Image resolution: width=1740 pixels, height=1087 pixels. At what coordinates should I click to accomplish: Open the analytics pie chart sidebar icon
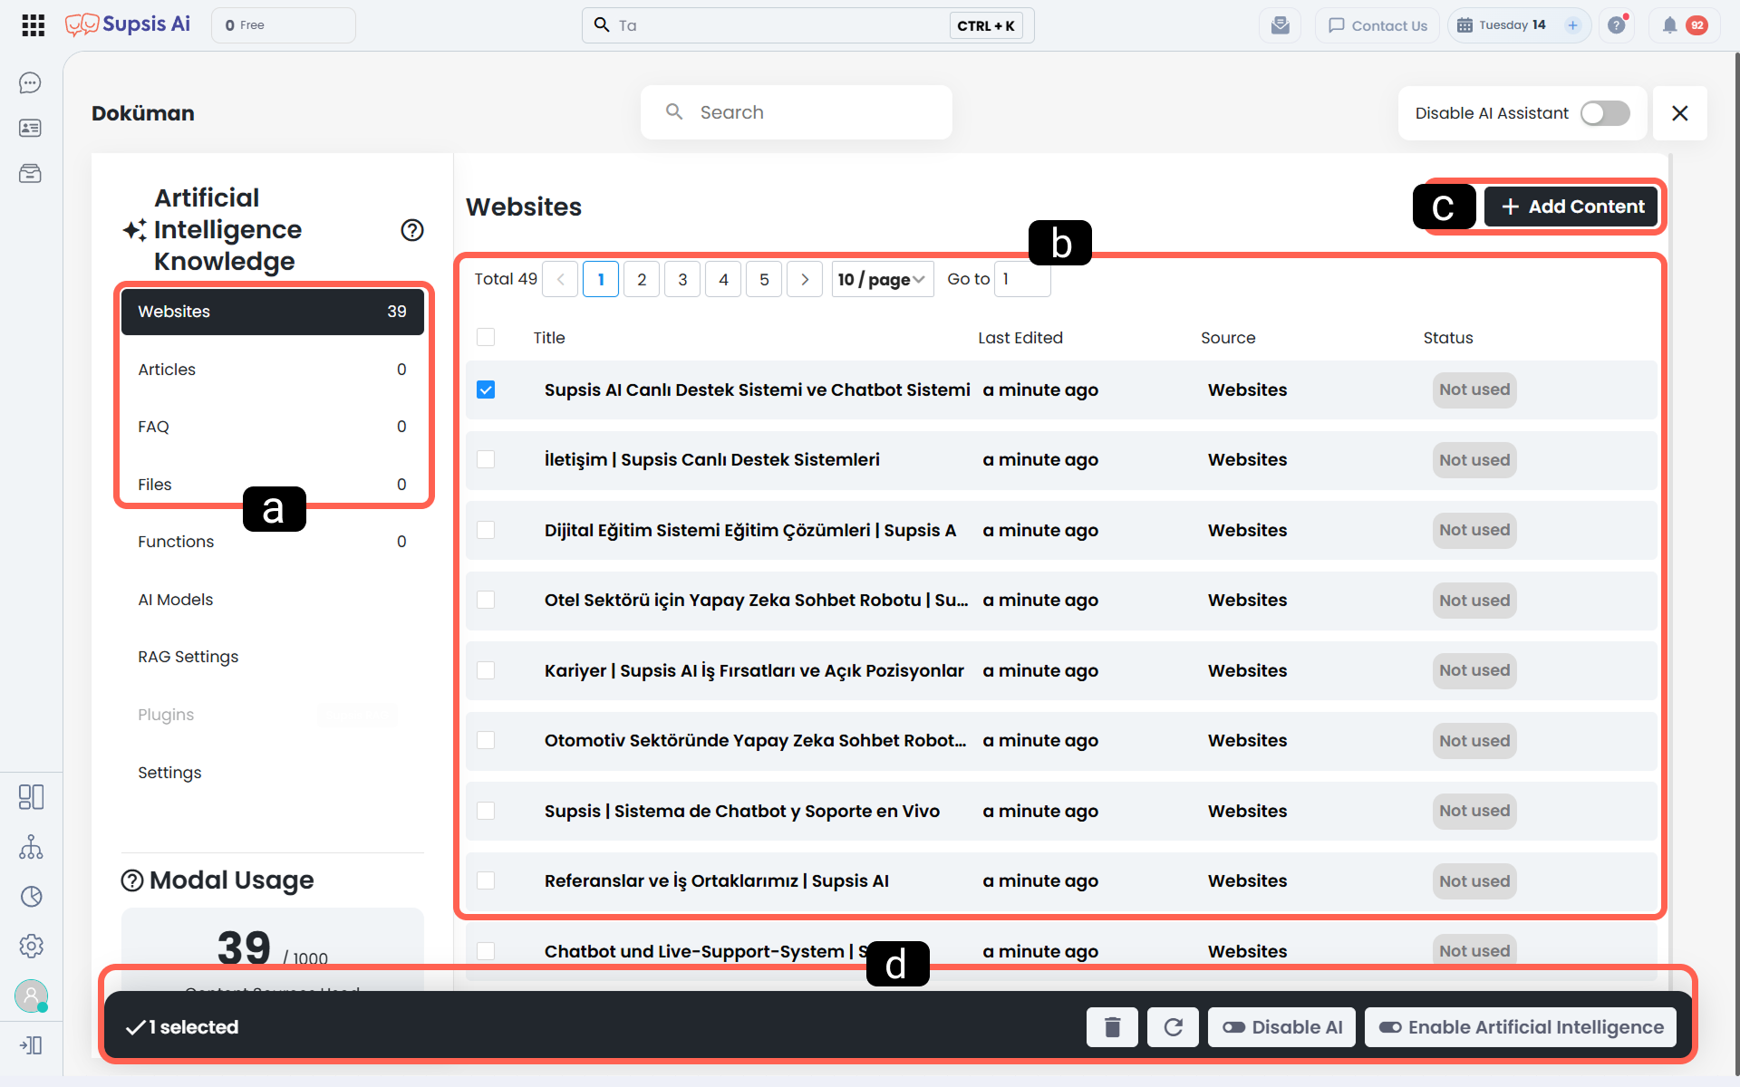click(x=31, y=897)
